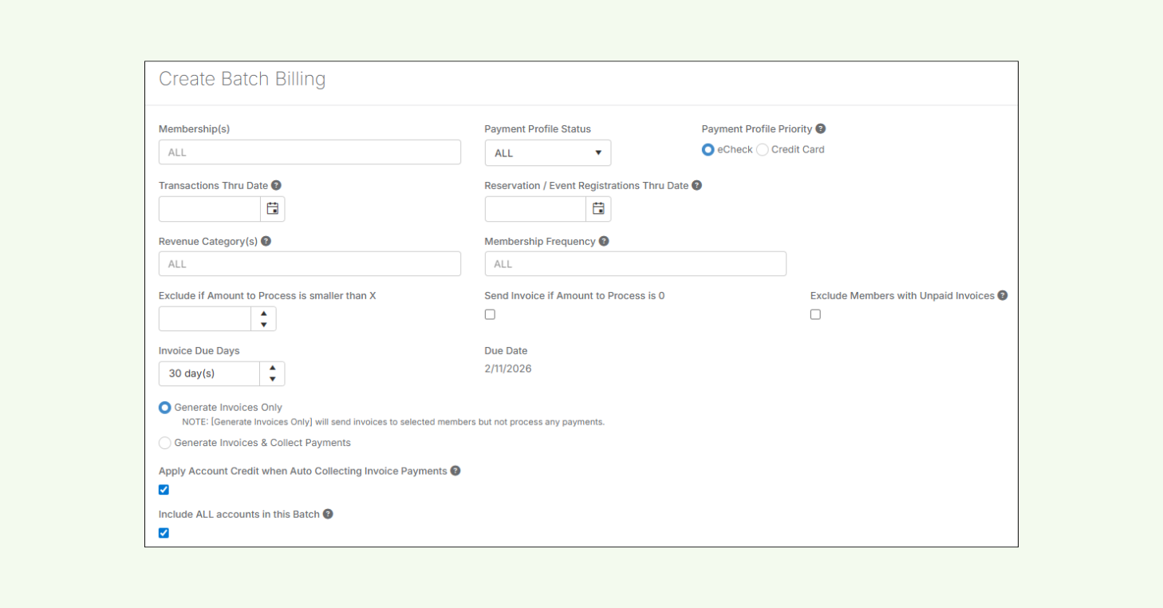Screen dimensions: 1163x608
Task: View help for Revenue Category(s)
Action: pos(266,240)
